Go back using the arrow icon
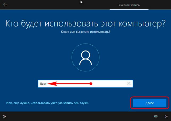The height and width of the screenshot is (121, 171). click(5, 5)
